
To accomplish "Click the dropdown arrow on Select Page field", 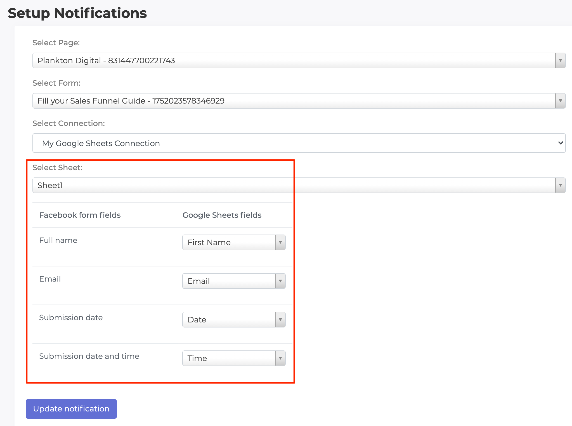I will 560,60.
